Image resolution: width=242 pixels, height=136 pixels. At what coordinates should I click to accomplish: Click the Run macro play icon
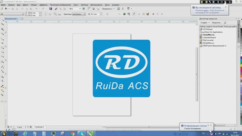pos(139,14)
